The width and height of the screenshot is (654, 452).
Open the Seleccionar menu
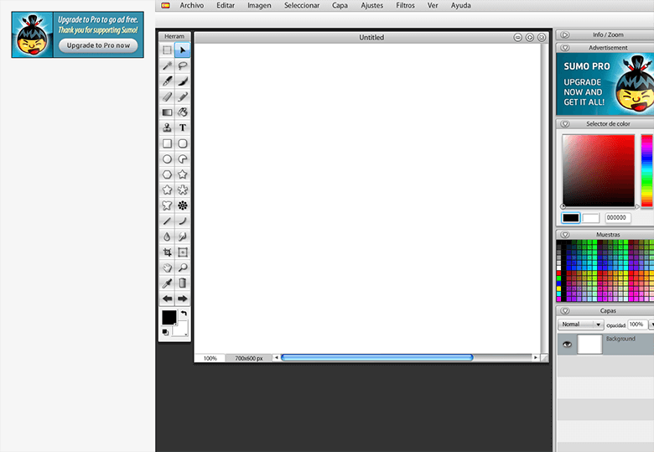click(x=302, y=5)
